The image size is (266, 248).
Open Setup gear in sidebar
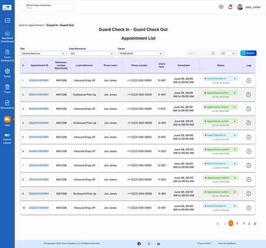(x=7, y=73)
